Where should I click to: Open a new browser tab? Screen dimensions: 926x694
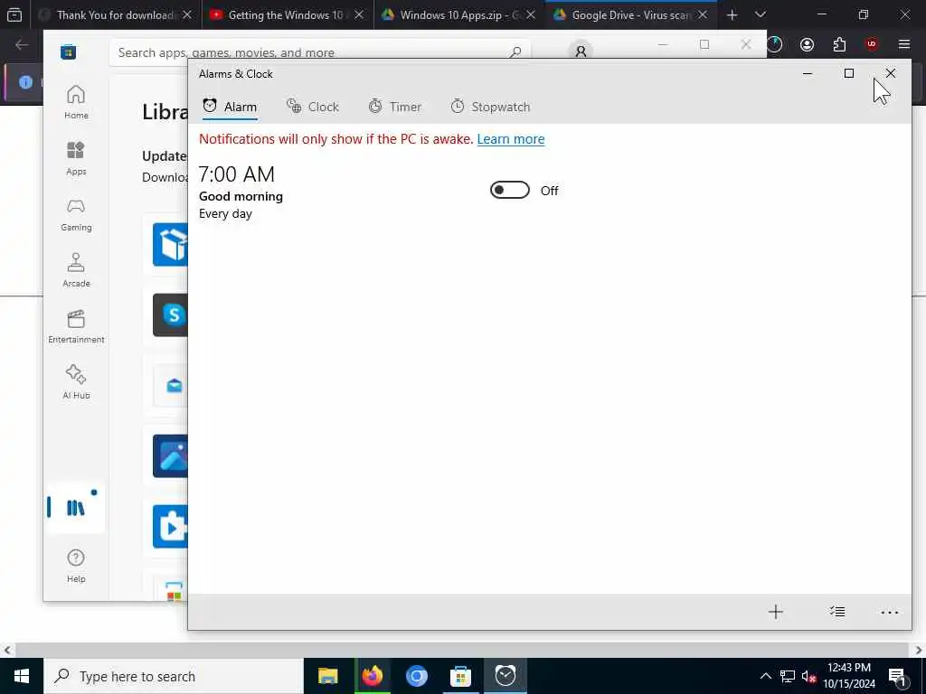[x=732, y=14]
